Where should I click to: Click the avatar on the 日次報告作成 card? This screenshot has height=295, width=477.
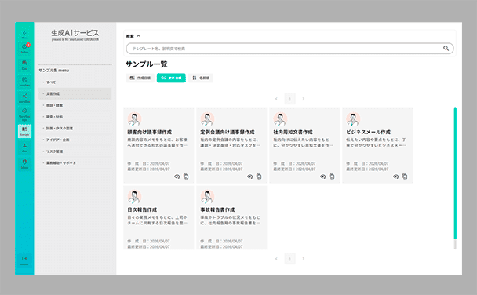tap(134, 197)
